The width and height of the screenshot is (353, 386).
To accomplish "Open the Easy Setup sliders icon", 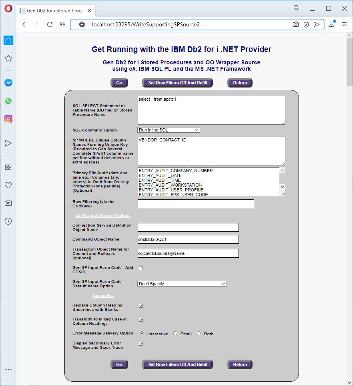I will [344, 24].
